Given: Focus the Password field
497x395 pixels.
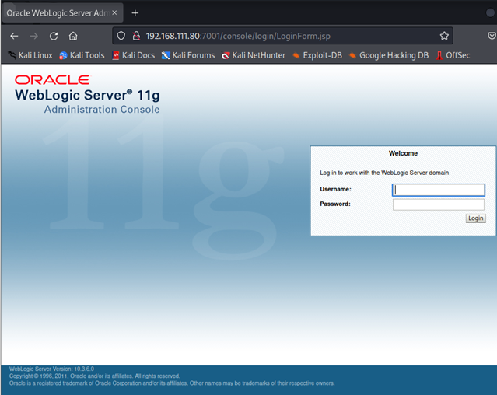Looking at the screenshot, I should 439,204.
